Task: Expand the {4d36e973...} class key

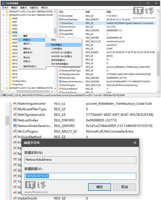Action: [3, 88]
